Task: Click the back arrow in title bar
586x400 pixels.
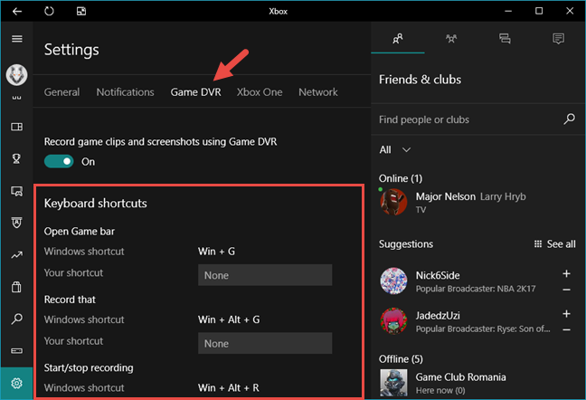Action: click(x=17, y=11)
